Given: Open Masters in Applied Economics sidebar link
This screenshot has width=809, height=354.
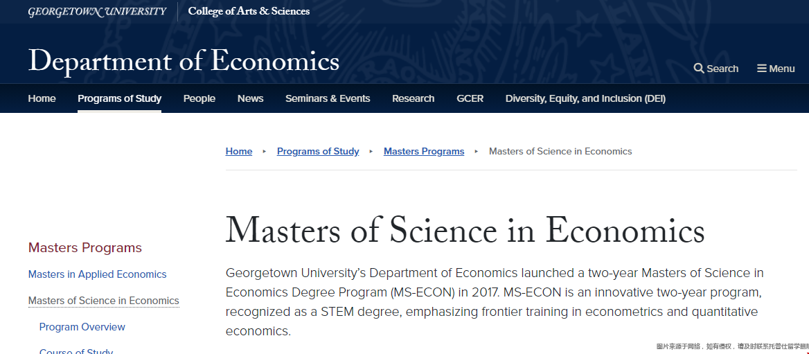Looking at the screenshot, I should tap(98, 274).
